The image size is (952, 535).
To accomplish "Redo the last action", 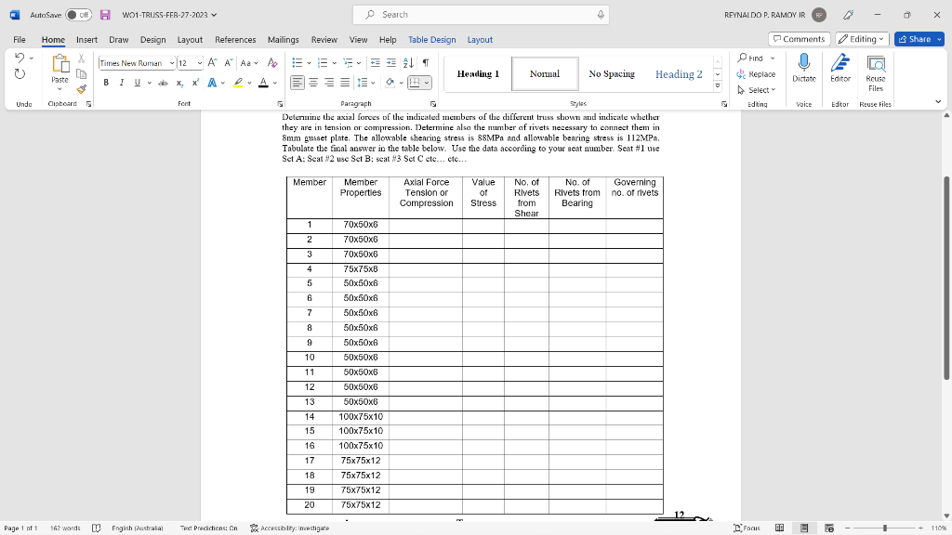I will 20,74.
